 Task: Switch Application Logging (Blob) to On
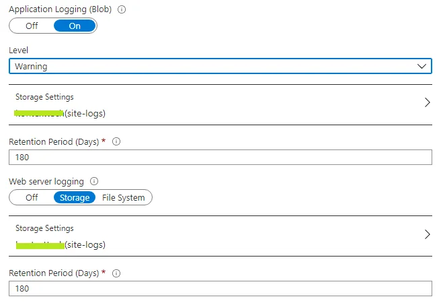pos(75,26)
